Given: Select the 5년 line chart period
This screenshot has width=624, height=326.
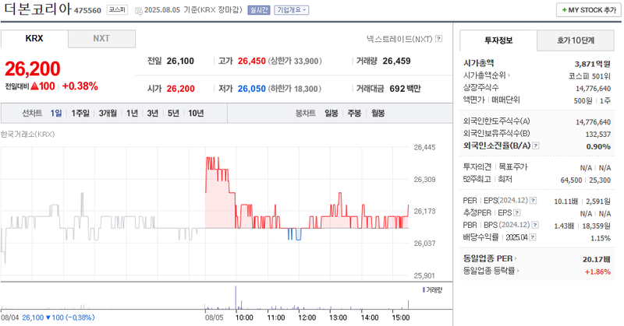Looking at the screenshot, I should click(x=173, y=113).
